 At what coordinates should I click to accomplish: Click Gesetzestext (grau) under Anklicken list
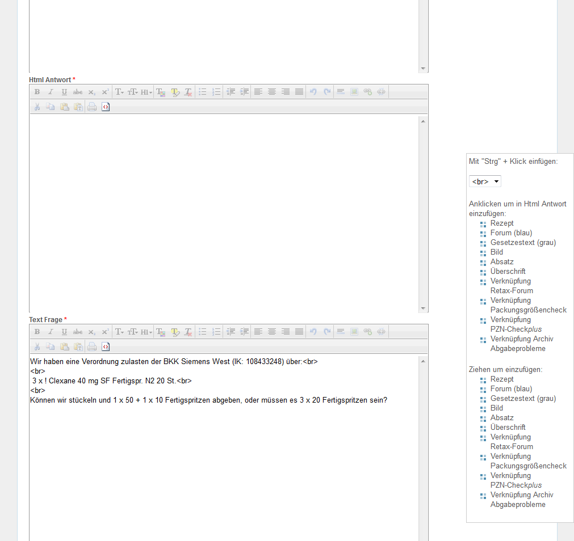coord(523,243)
